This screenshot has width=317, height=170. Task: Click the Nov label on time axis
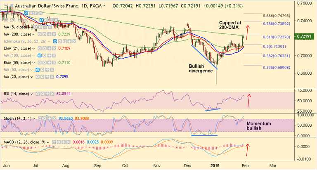[x=157, y=165]
